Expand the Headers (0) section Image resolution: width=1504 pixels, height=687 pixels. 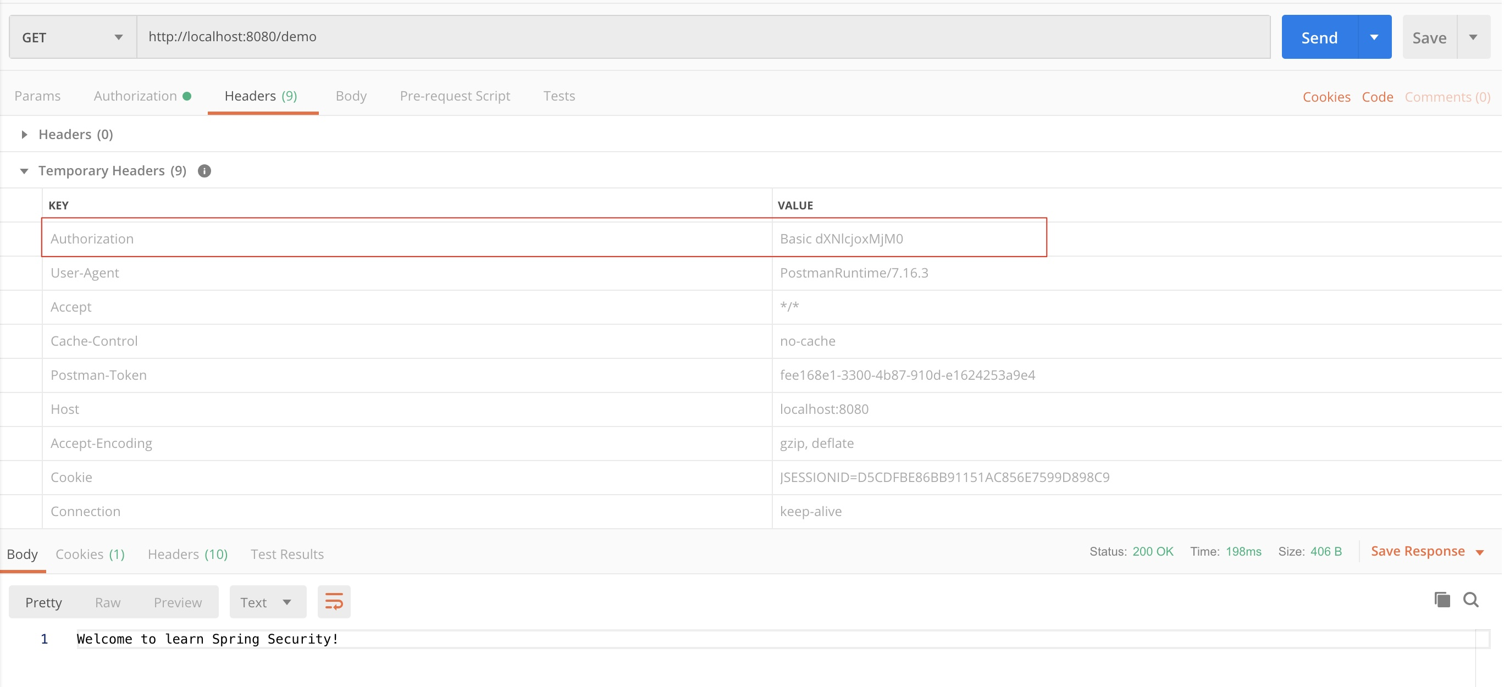click(x=25, y=135)
